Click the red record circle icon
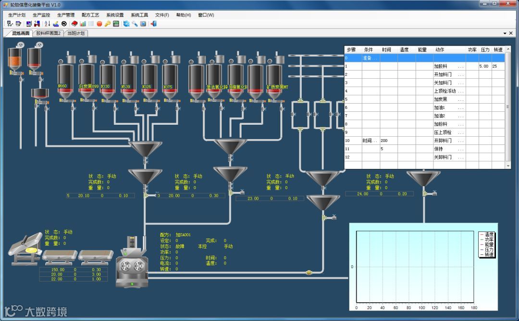This screenshot has width=519, height=321. point(99,24)
